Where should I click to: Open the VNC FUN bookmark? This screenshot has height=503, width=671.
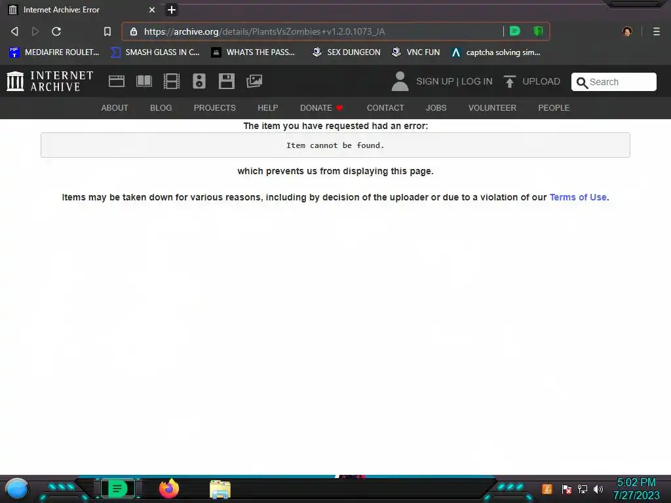tap(415, 52)
